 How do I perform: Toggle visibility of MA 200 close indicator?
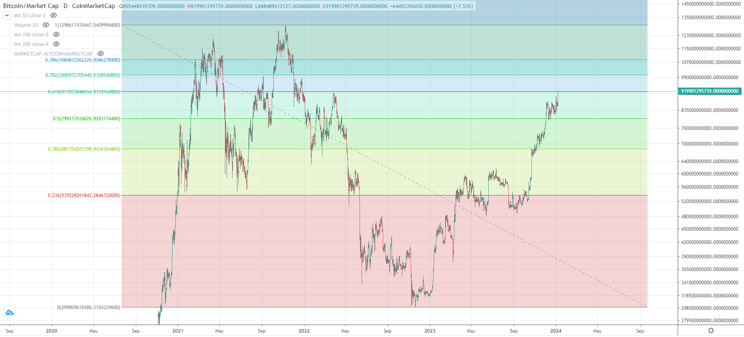tap(56, 44)
